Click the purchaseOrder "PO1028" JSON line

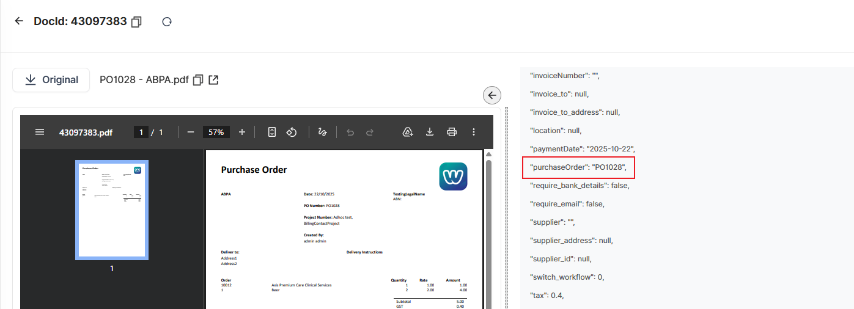[x=579, y=167]
